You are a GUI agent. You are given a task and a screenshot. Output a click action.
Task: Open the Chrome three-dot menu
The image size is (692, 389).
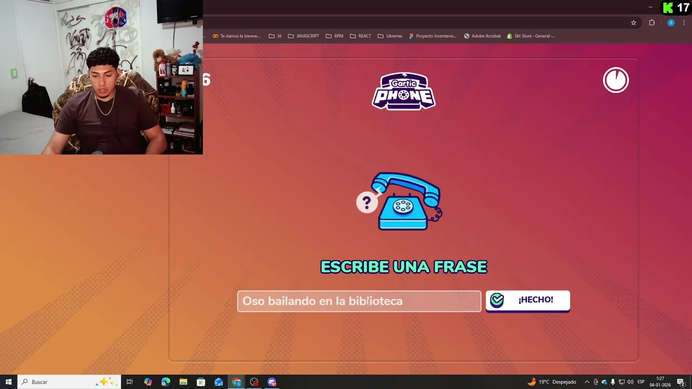[x=684, y=23]
